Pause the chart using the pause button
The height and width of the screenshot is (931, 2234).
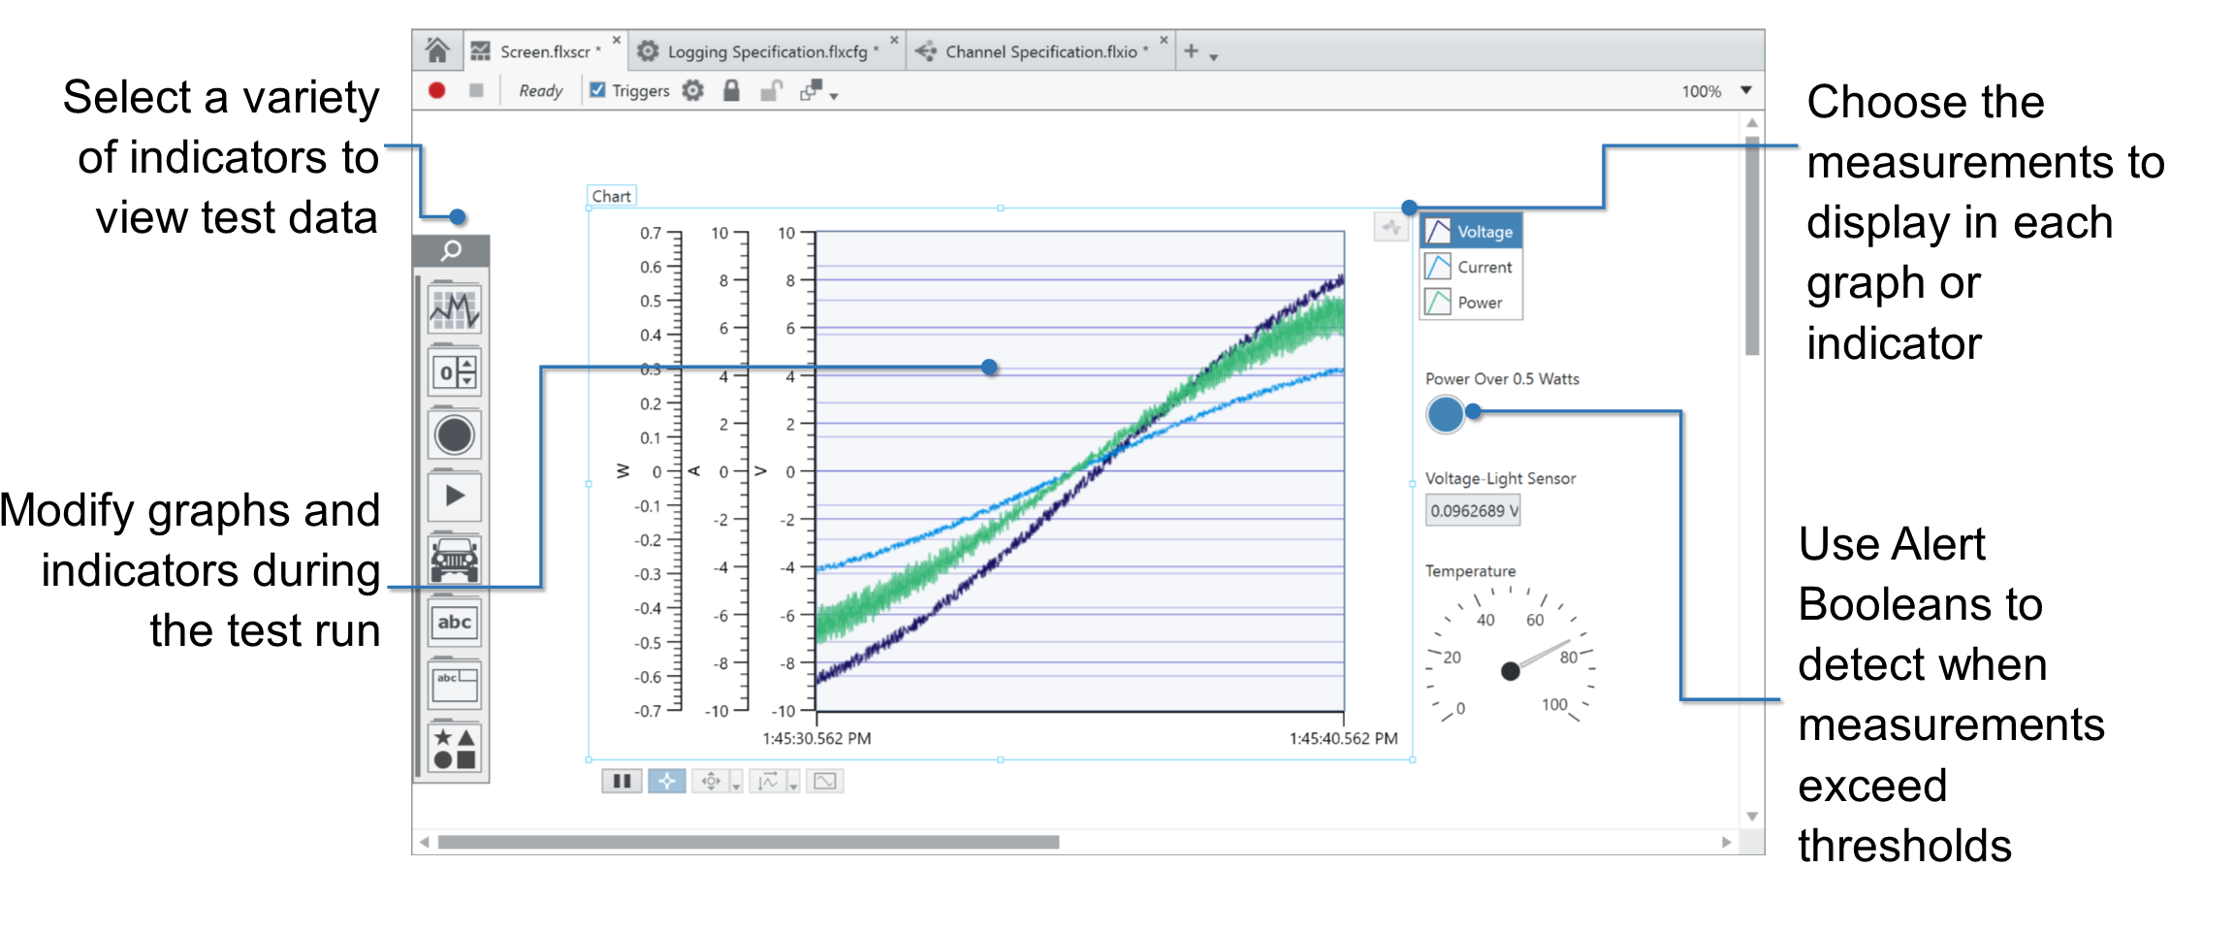622,781
